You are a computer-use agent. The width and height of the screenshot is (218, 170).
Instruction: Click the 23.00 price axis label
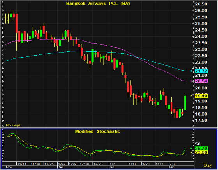[x=201, y=49]
